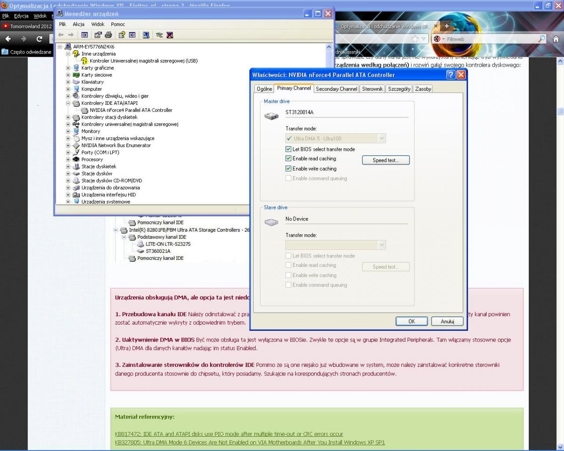This screenshot has height=451, width=564.
Task: Click the Porty (COM i LPT) icon
Action: coord(77,152)
